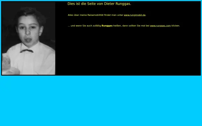Image resolution: width=202 pixels, height=126 pixels.
Task: Click the black-and-white photo of the boy
Action: pyautogui.click(x=29, y=38)
